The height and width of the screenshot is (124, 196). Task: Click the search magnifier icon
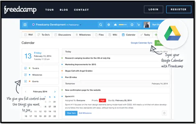[100, 25]
